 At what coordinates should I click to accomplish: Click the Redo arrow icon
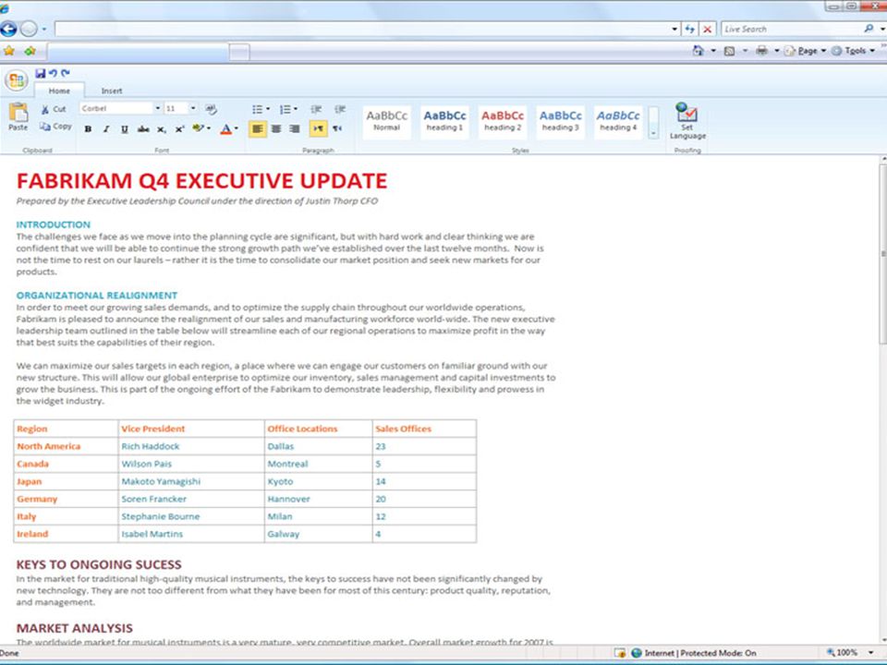pos(66,73)
